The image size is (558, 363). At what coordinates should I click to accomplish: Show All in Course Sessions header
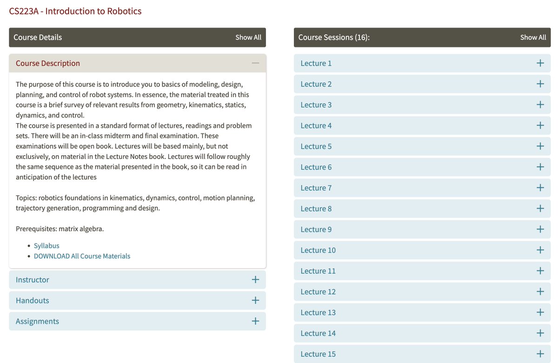pos(533,37)
